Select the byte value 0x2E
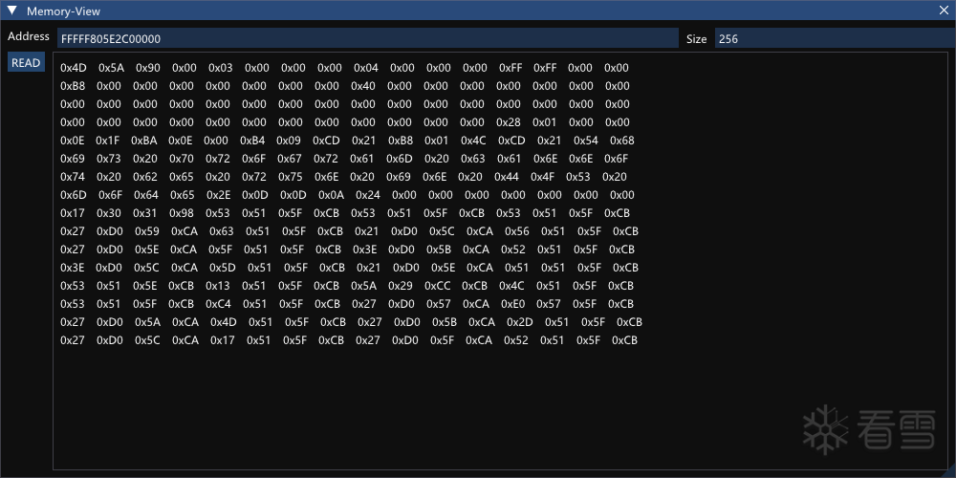Screen dimensions: 956x478 pyautogui.click(x=219, y=195)
